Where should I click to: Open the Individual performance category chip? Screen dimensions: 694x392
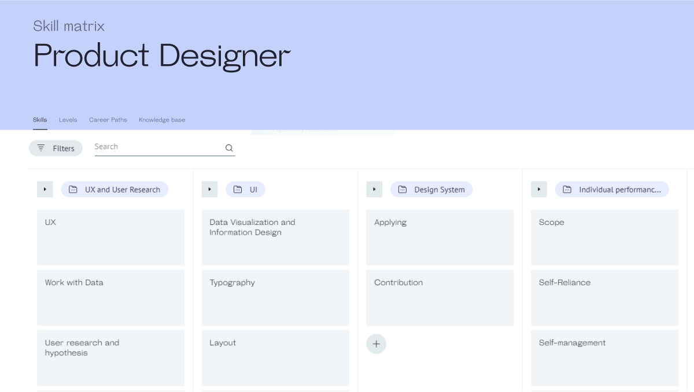[x=612, y=190]
